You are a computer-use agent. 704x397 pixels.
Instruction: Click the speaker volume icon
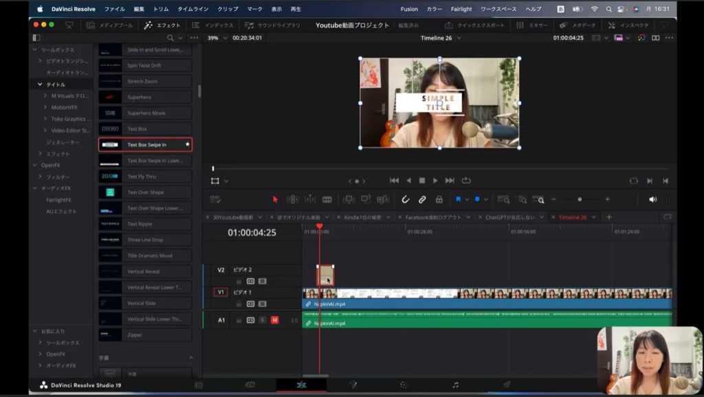(652, 199)
